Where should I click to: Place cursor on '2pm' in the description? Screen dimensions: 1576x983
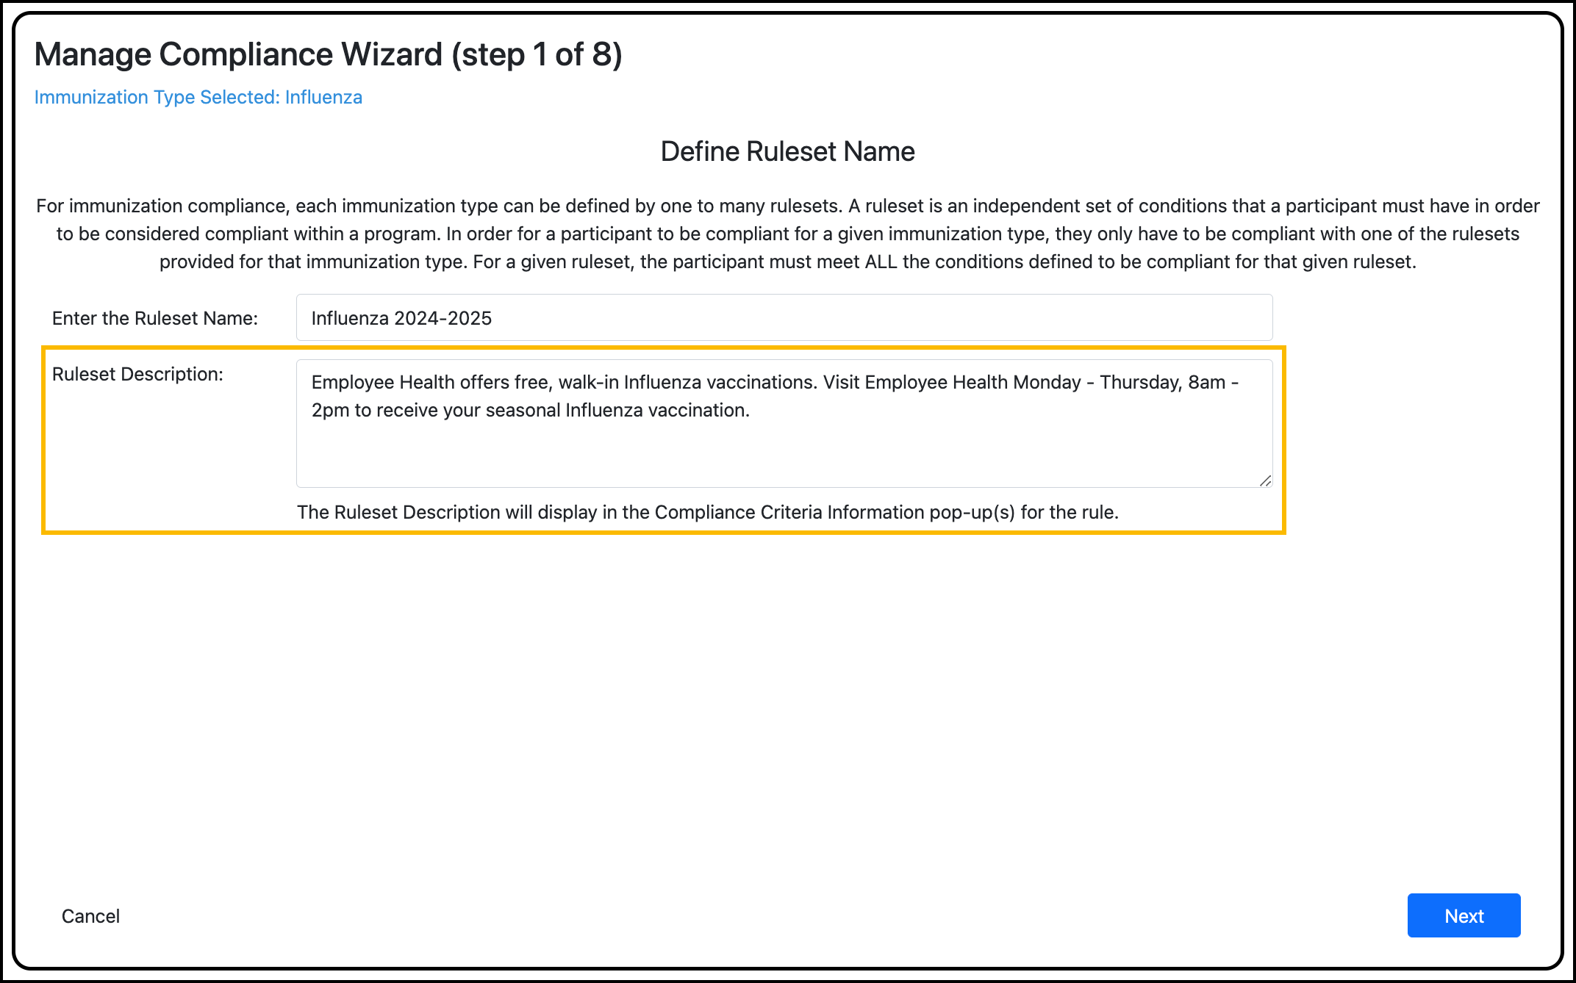coord(330,410)
